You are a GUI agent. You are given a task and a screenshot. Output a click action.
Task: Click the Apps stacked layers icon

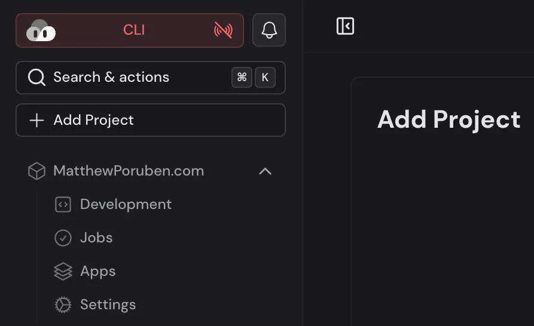[63, 272]
